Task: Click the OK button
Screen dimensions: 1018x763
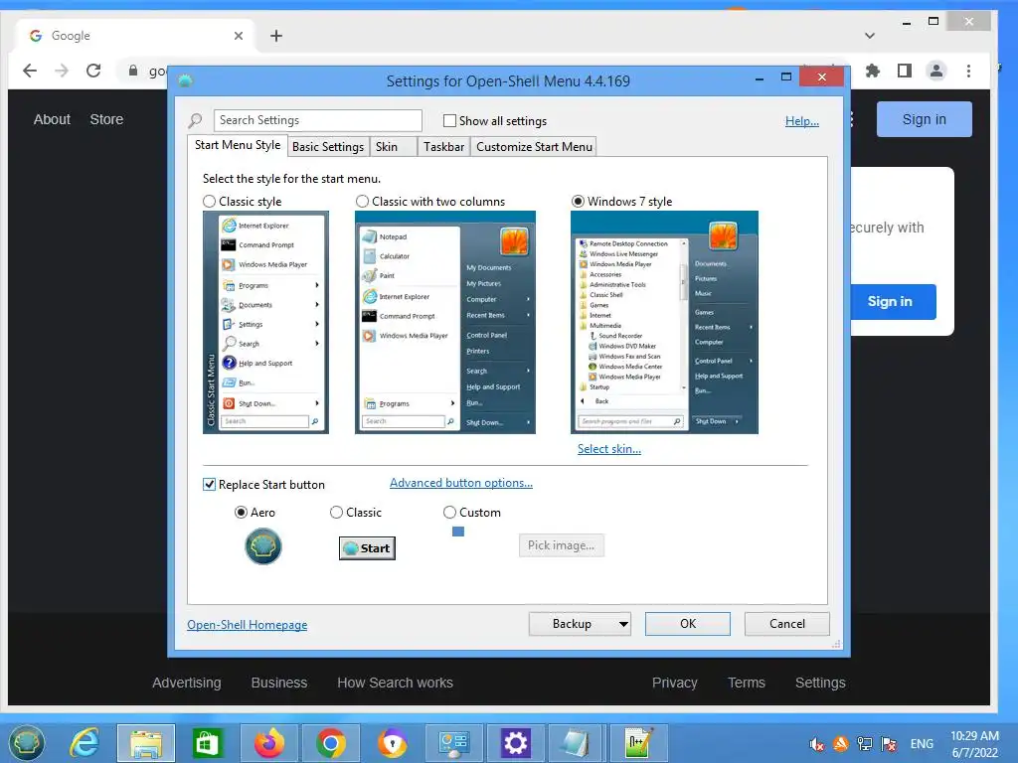Action: 688,624
